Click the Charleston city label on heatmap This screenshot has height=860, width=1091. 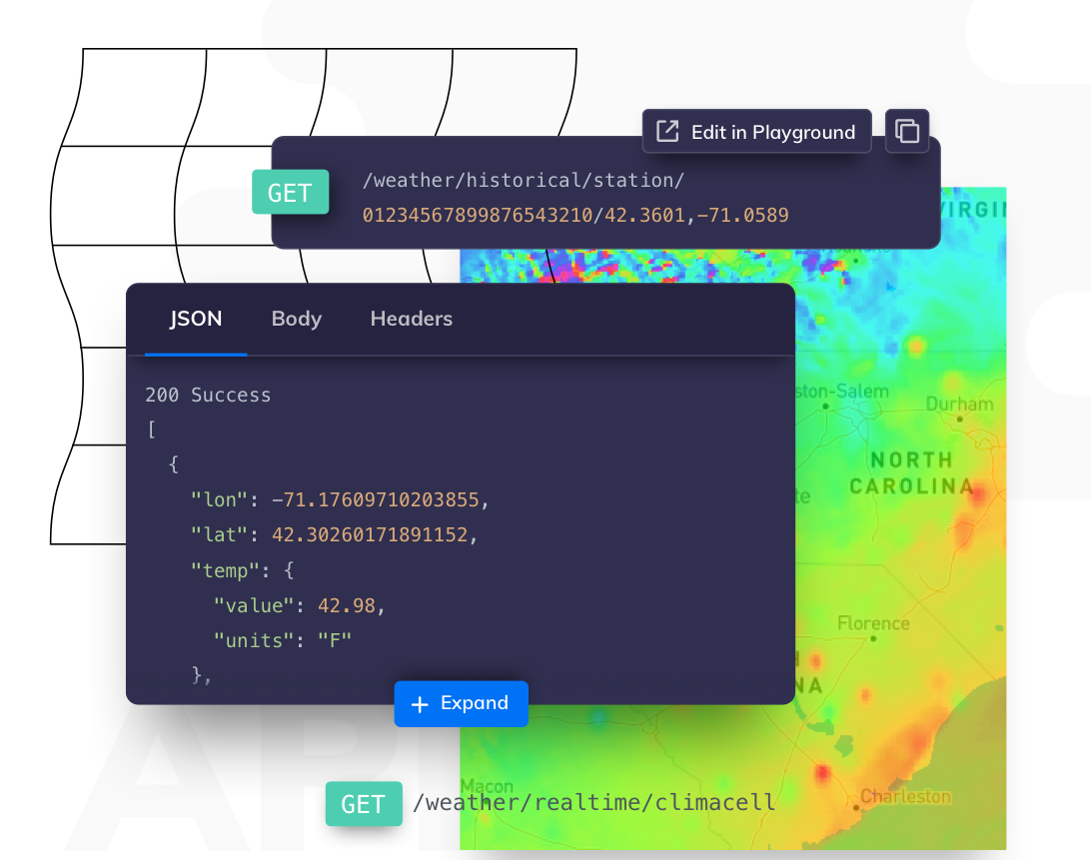click(x=905, y=796)
